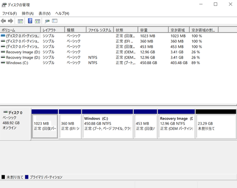This screenshot has width=237, height=188.
Task: Click the Forward arrow toolbar icon
Action: pos(10,21)
